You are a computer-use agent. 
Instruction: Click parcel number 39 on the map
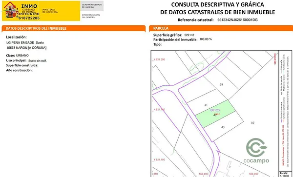[221, 84]
